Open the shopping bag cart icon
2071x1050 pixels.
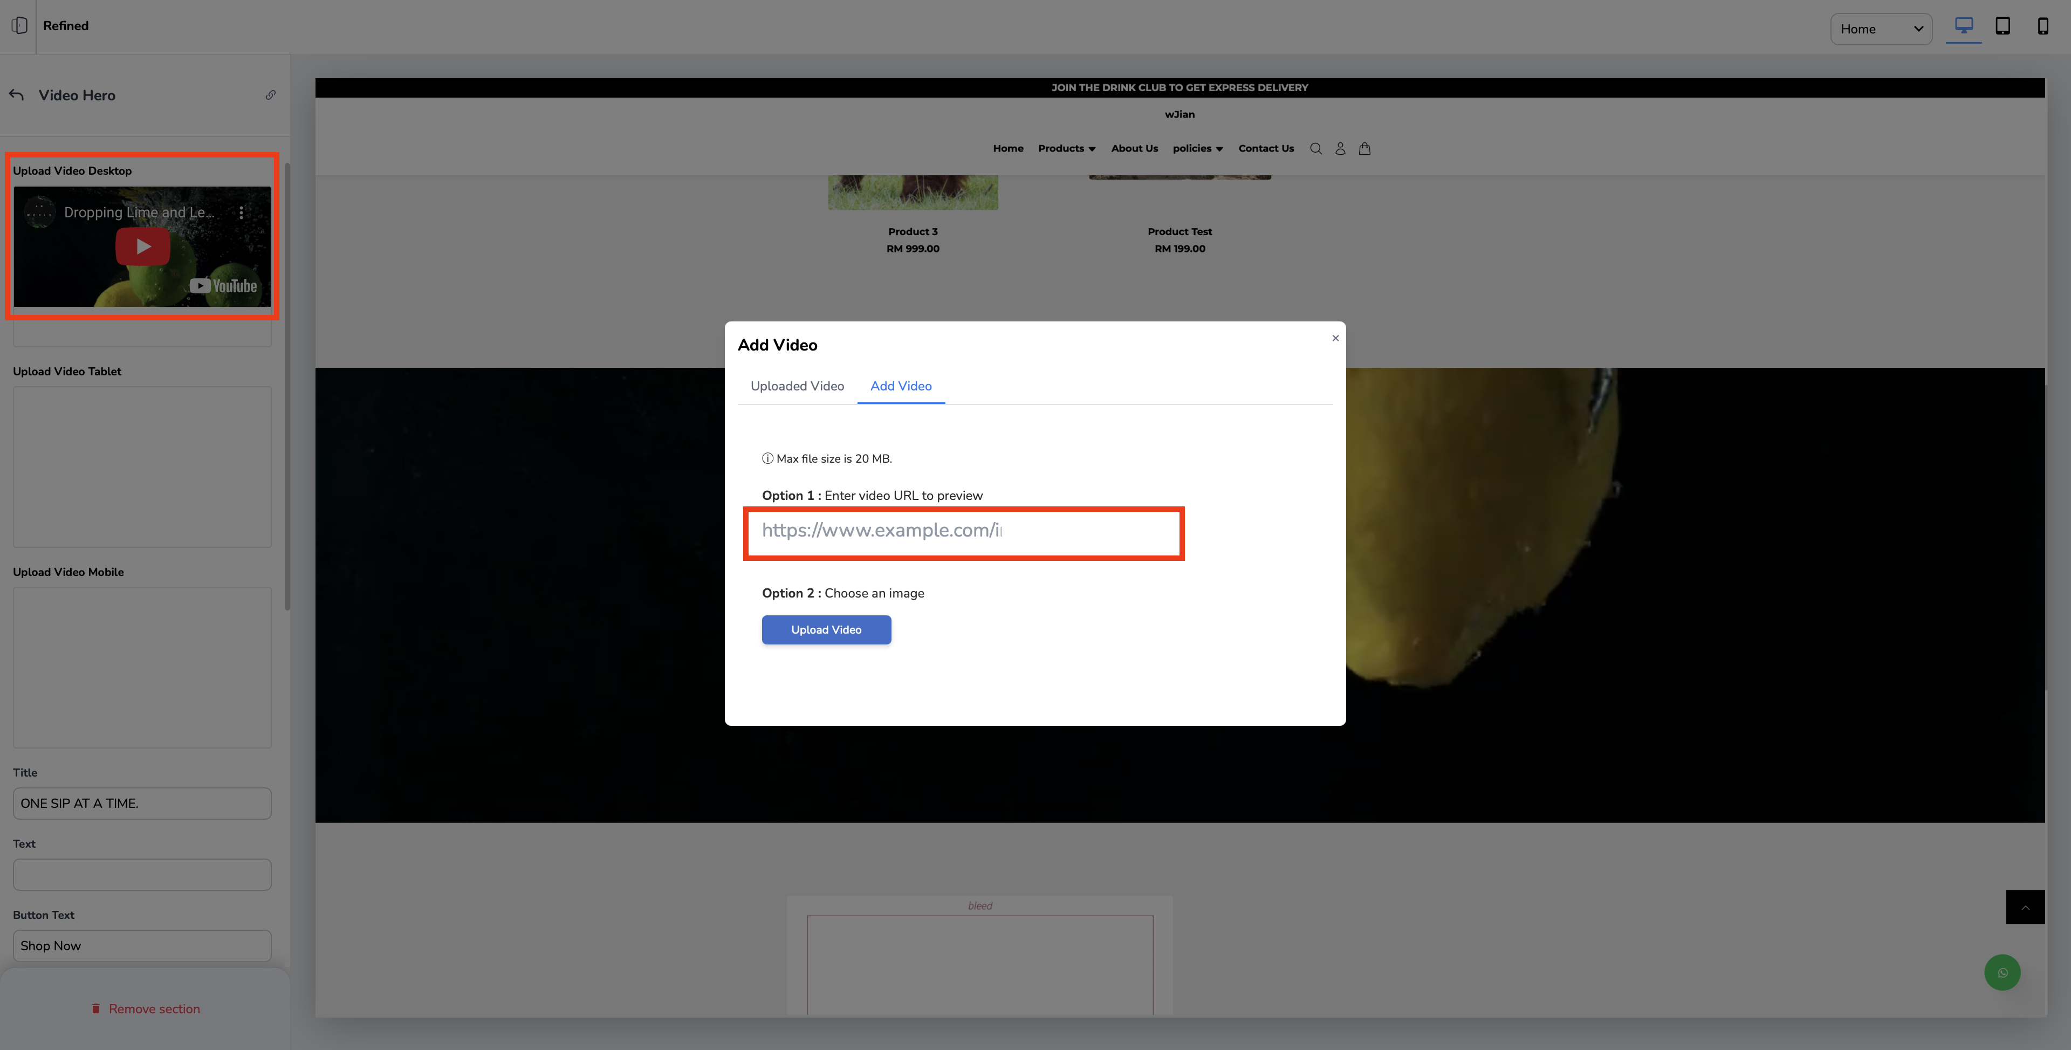click(1364, 149)
